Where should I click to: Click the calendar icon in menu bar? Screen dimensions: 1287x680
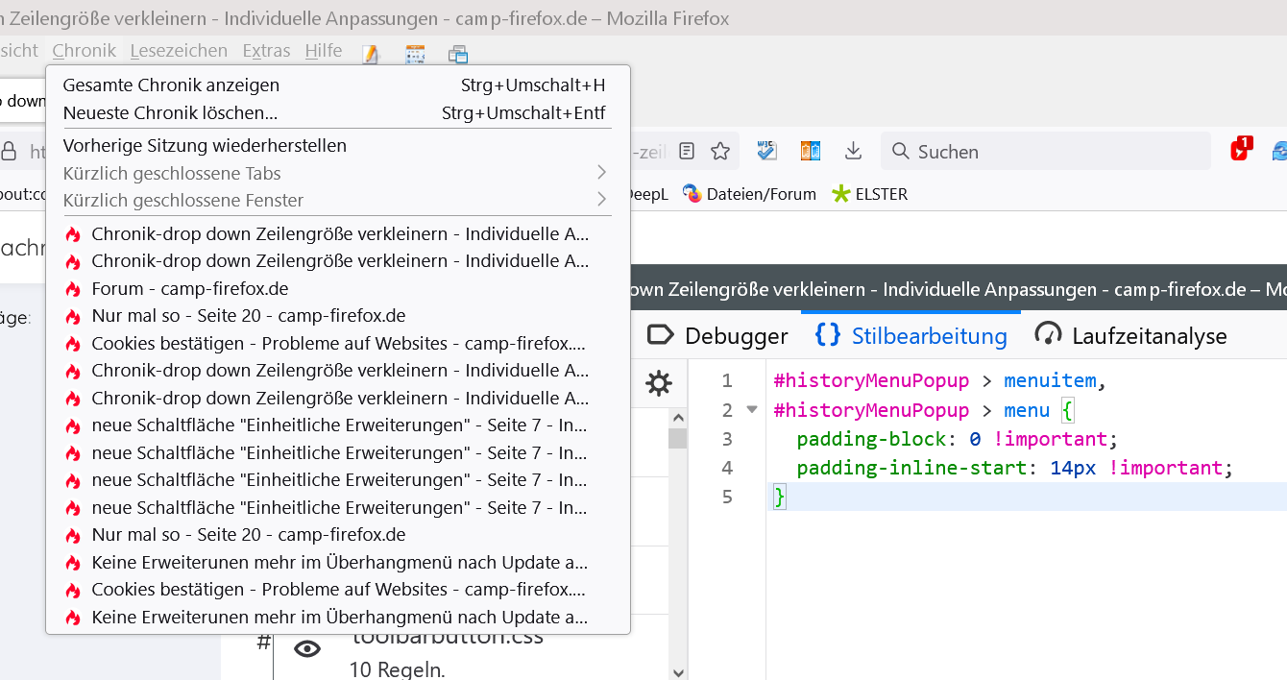415,54
